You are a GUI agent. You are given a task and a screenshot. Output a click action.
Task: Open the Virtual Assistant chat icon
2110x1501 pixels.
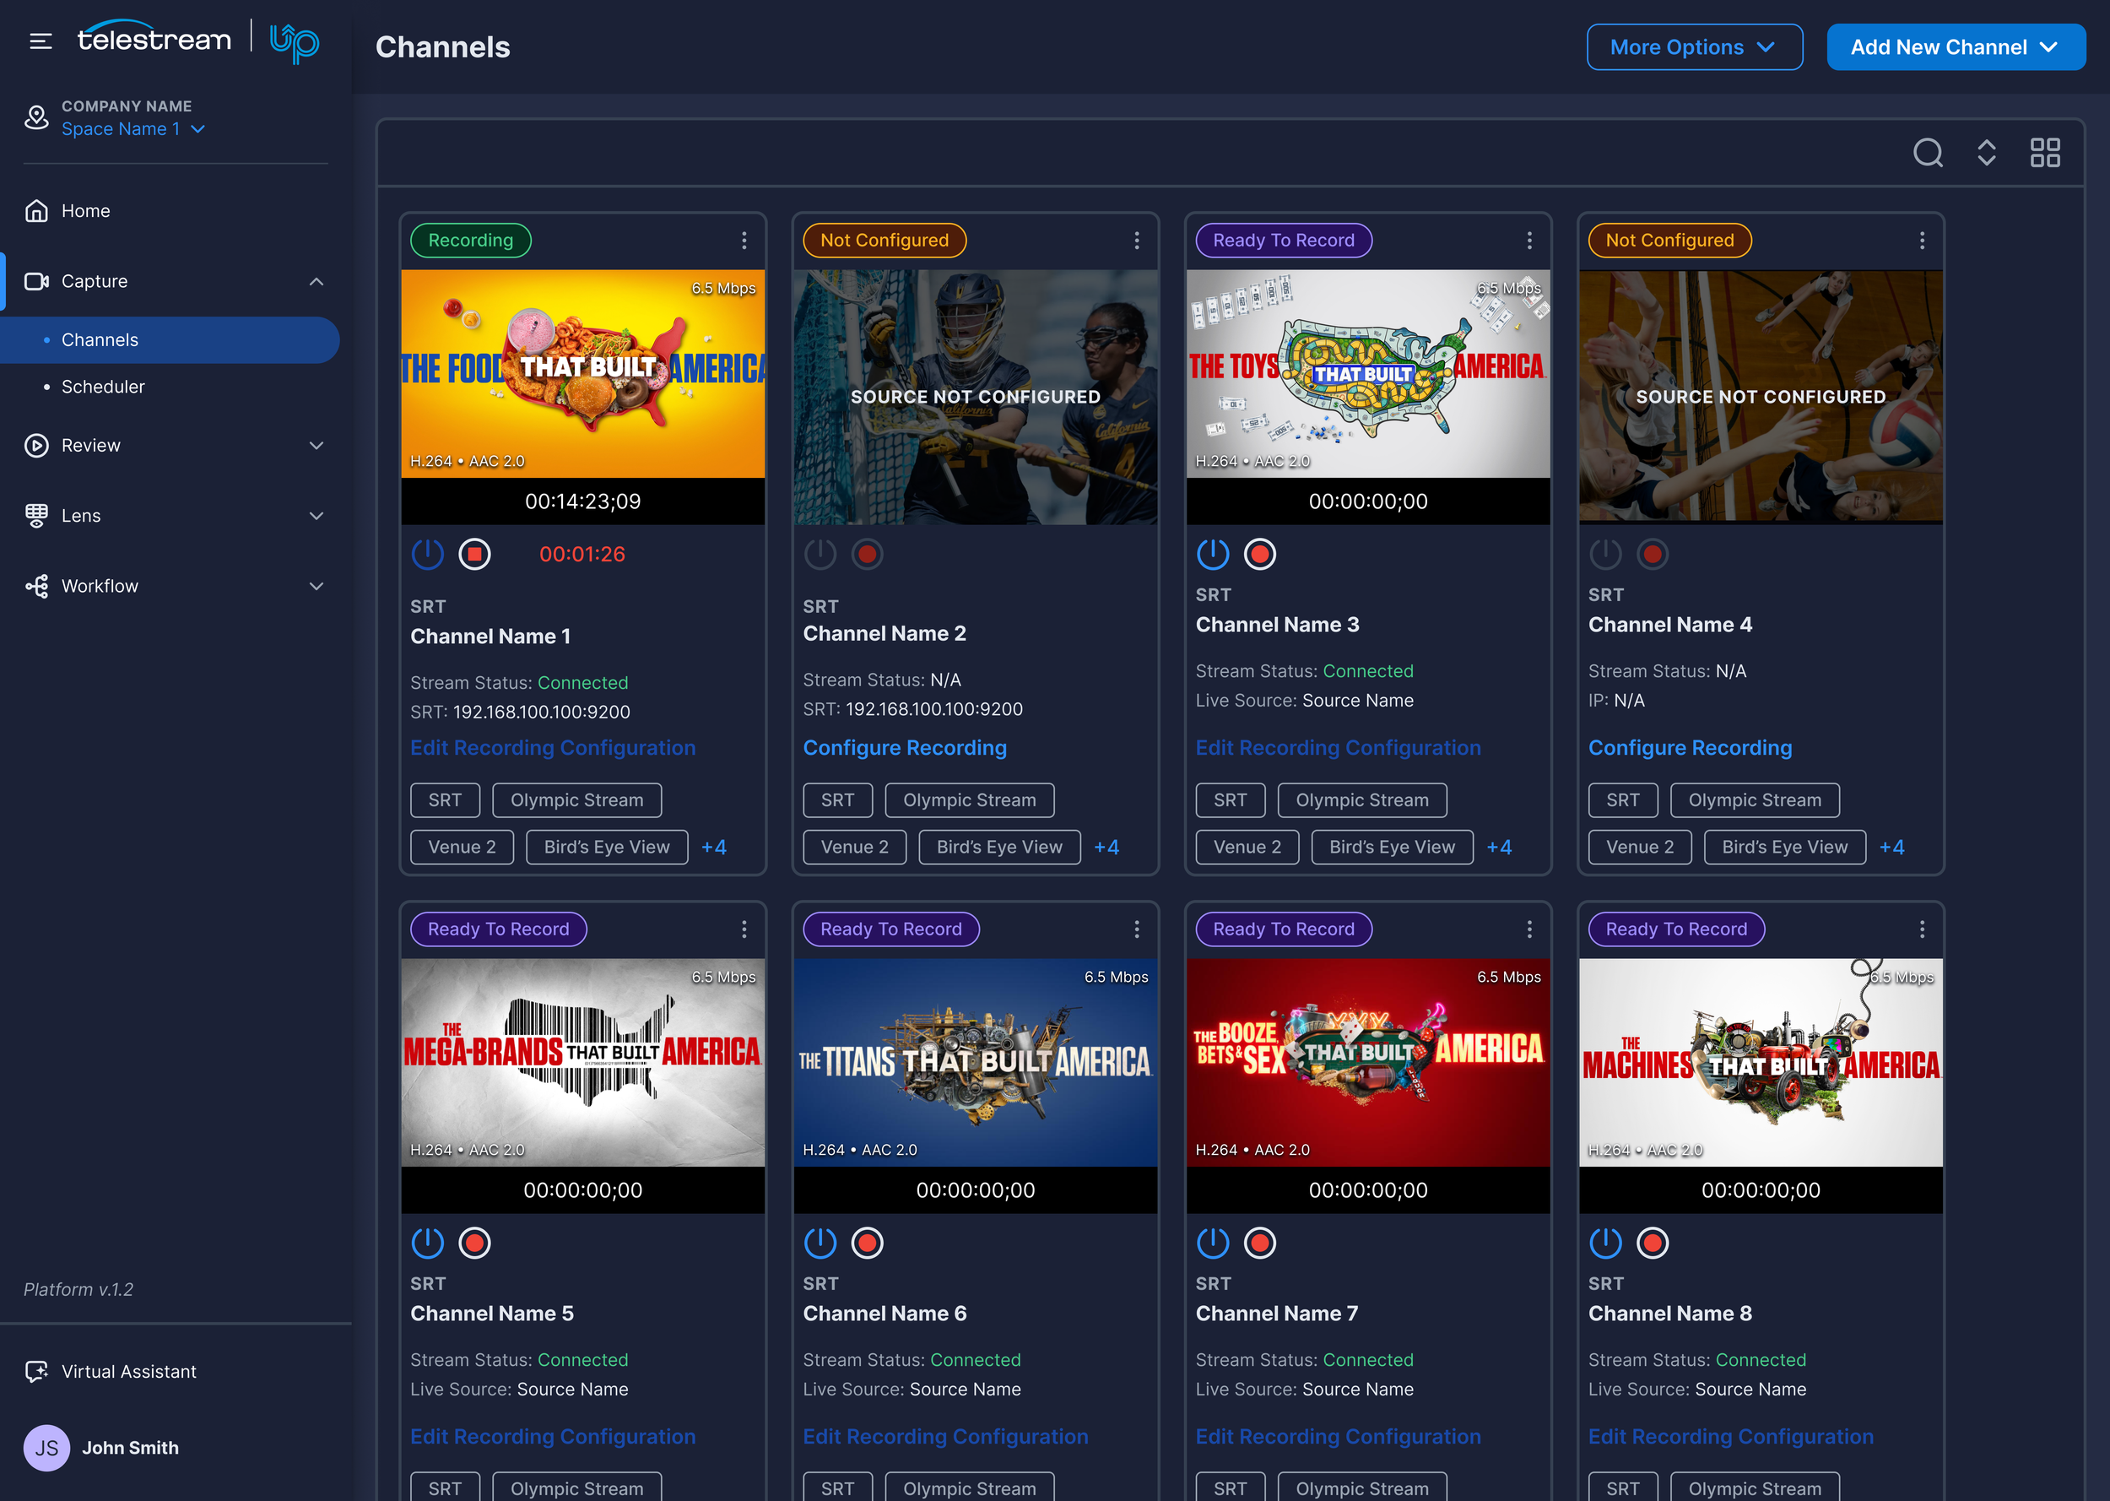36,1371
